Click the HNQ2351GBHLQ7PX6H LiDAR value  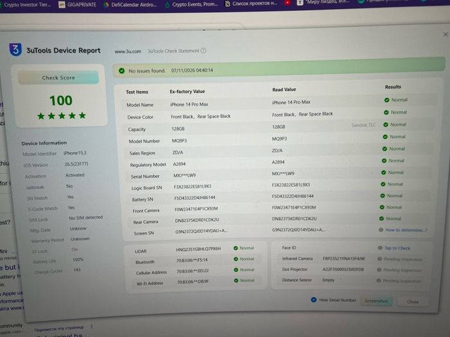click(198, 249)
